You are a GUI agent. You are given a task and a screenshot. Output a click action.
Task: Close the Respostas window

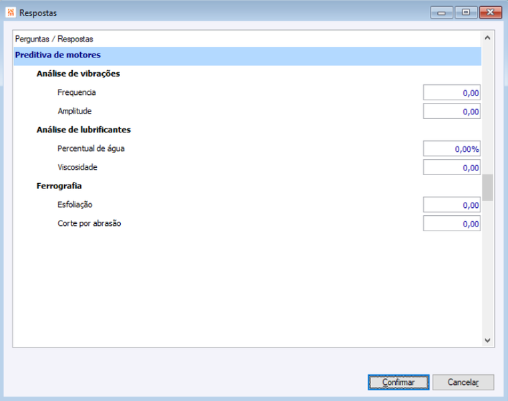pos(491,13)
